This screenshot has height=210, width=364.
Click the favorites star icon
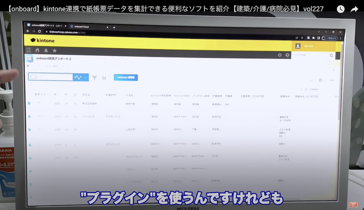tap(55, 50)
